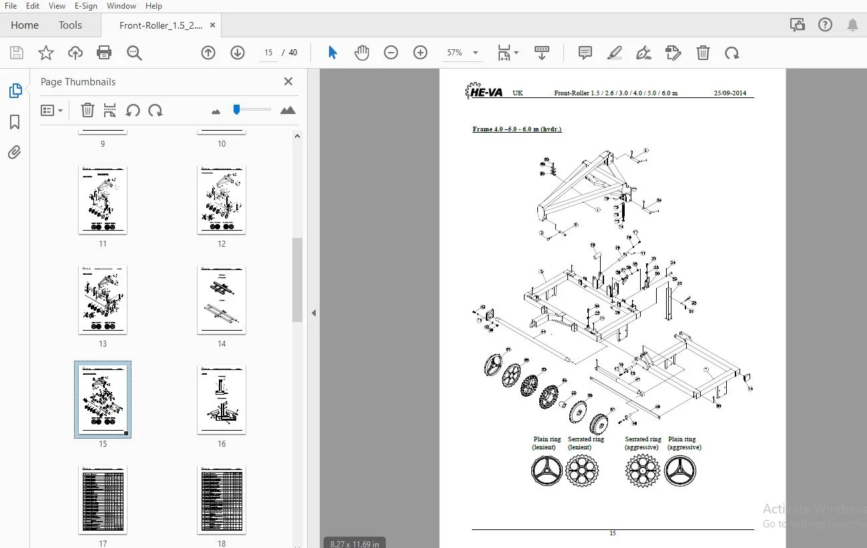
Task: Select the page 17 thumbnail
Action: tap(103, 500)
